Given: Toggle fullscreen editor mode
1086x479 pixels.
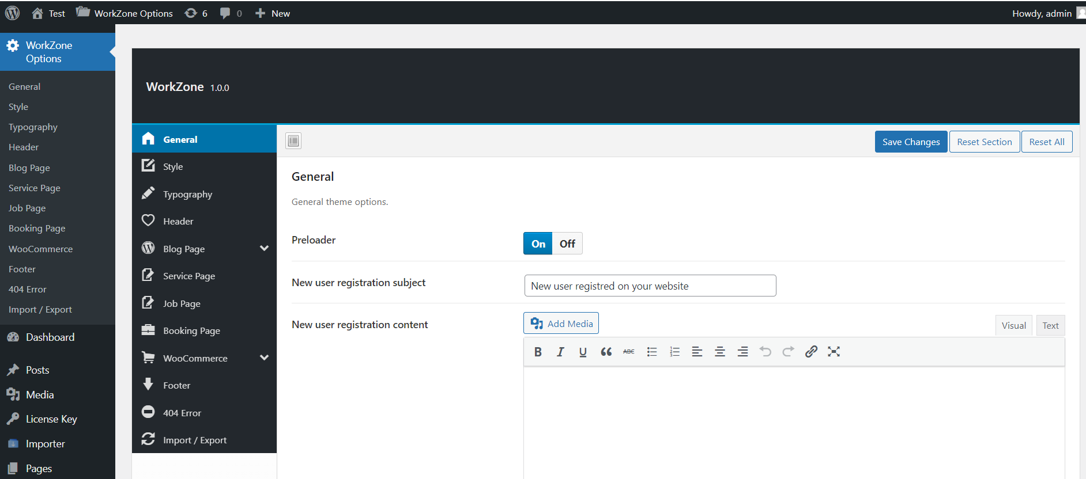Looking at the screenshot, I should pos(834,352).
